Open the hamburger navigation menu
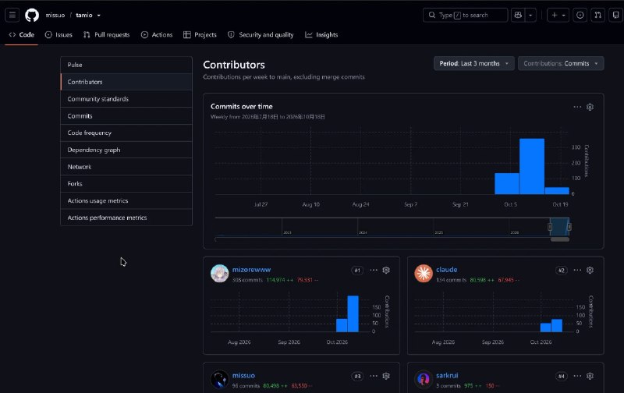The height and width of the screenshot is (393, 624). click(12, 15)
